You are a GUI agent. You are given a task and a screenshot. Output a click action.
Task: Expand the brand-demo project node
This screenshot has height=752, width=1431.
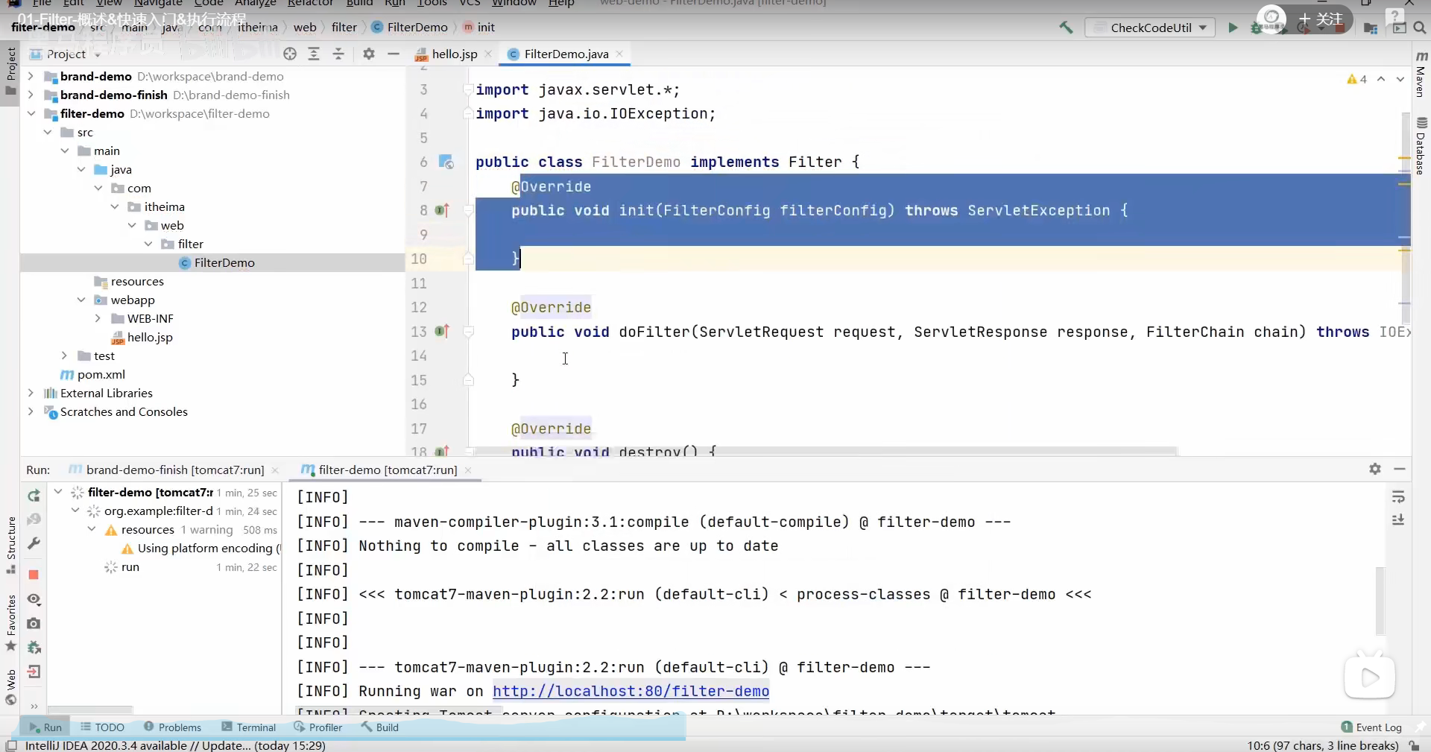(31, 76)
